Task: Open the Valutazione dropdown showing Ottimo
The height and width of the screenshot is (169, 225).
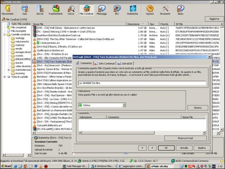Action: point(102,105)
